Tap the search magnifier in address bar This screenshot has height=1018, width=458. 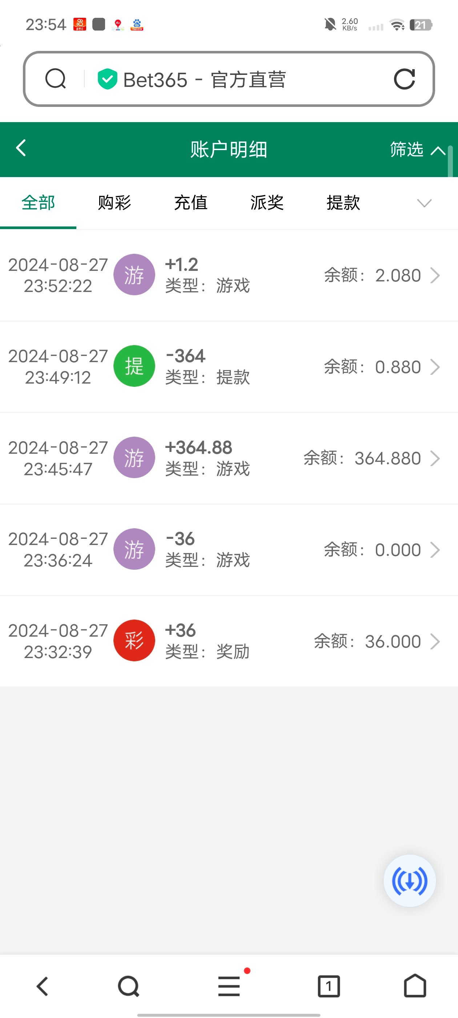(55, 79)
